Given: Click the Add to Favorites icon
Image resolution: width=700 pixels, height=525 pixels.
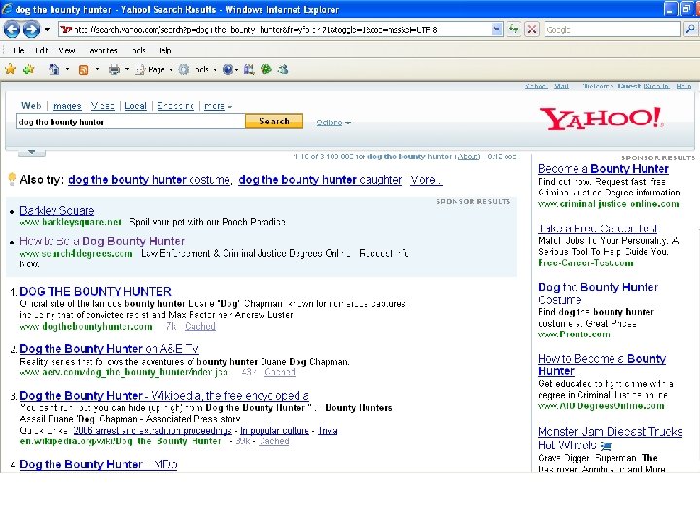Looking at the screenshot, I should pos(29,69).
